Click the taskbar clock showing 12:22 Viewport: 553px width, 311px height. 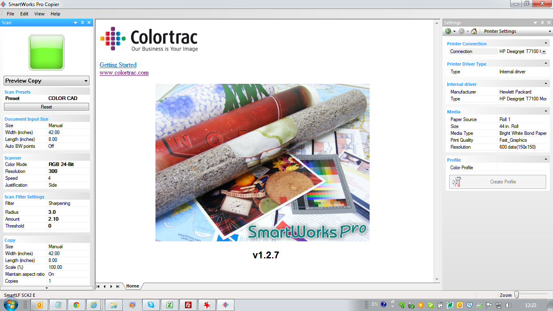click(x=530, y=305)
